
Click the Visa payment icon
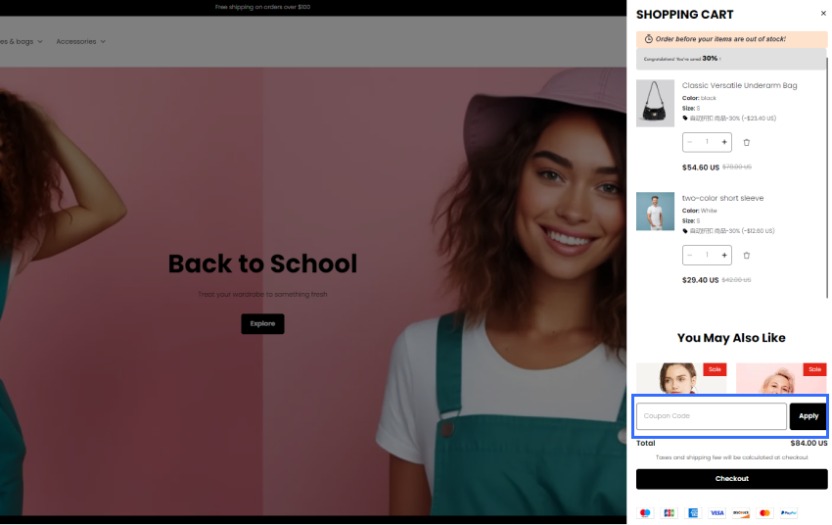(x=716, y=513)
